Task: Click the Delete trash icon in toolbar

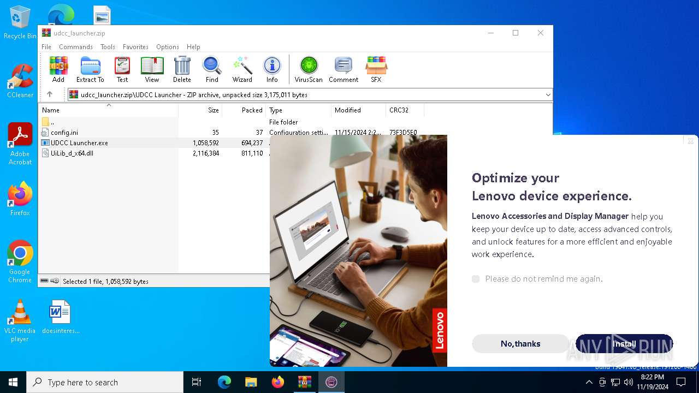Action: 182,69
